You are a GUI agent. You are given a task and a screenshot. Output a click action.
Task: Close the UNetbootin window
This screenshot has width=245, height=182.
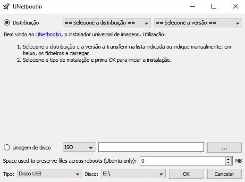[236, 7]
